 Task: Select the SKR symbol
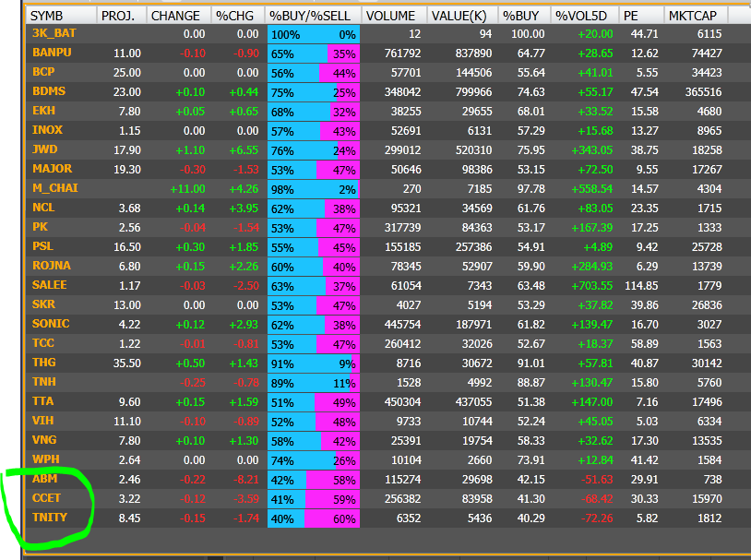coord(43,304)
